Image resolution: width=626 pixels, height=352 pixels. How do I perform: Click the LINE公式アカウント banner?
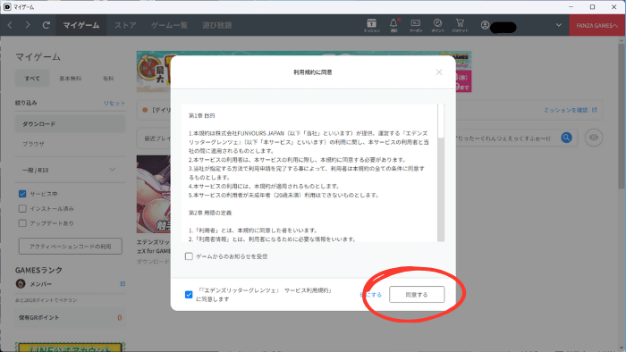71,347
